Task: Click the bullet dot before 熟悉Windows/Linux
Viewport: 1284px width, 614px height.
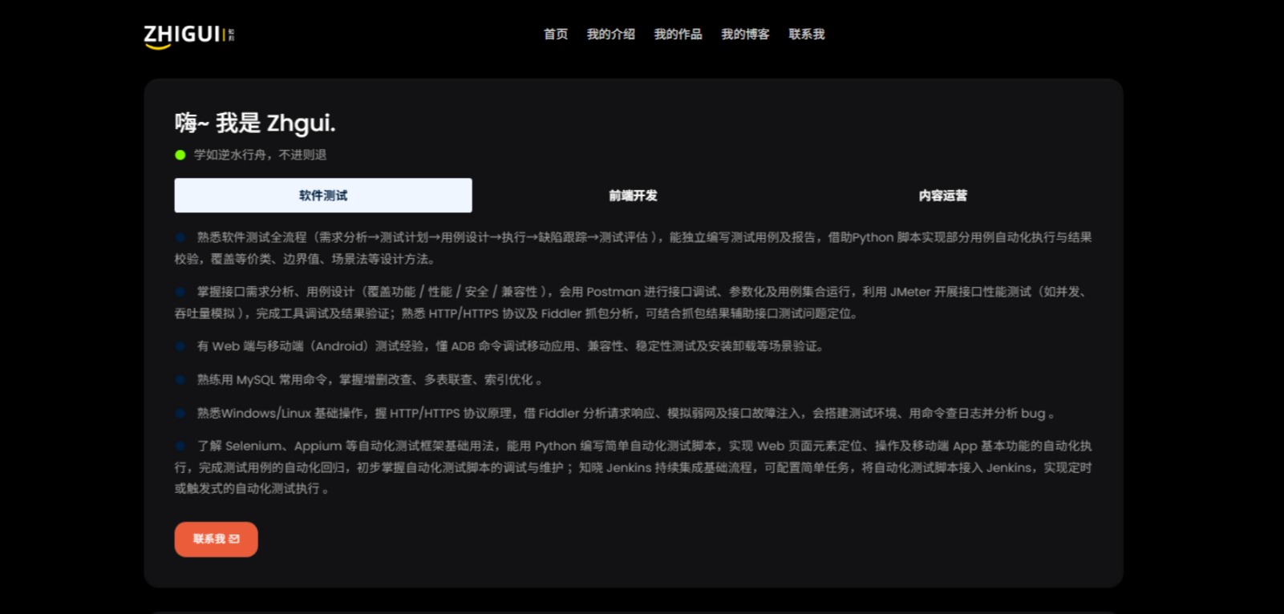Action: pos(180,414)
